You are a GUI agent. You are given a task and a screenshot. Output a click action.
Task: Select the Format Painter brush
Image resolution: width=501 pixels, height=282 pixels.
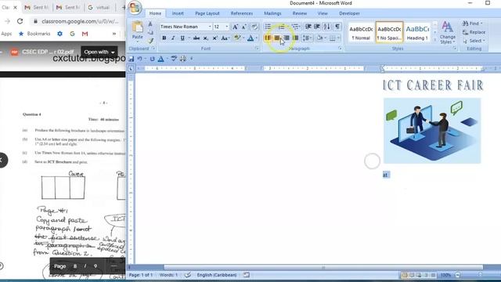(150, 41)
